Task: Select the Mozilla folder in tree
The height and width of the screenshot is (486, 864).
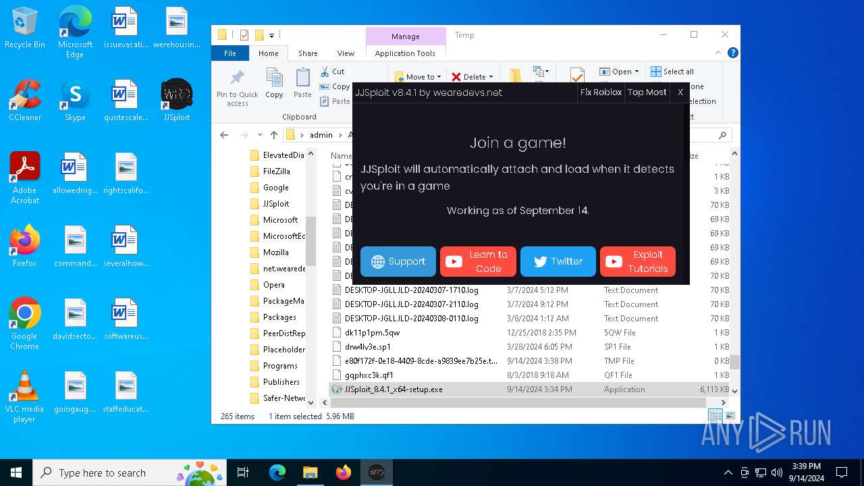Action: click(x=275, y=252)
